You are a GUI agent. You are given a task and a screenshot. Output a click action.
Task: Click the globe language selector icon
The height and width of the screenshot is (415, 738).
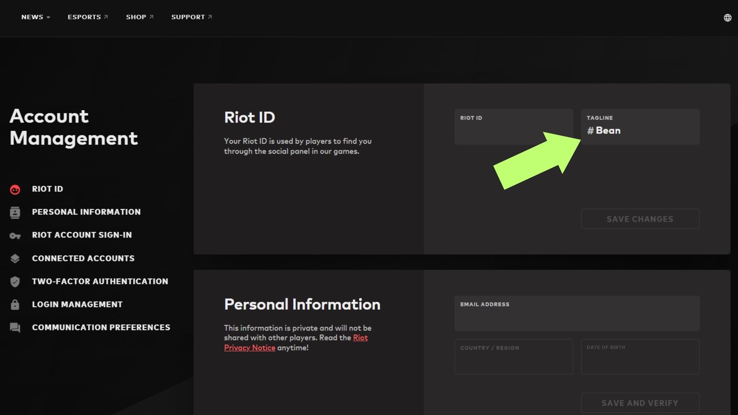[727, 18]
